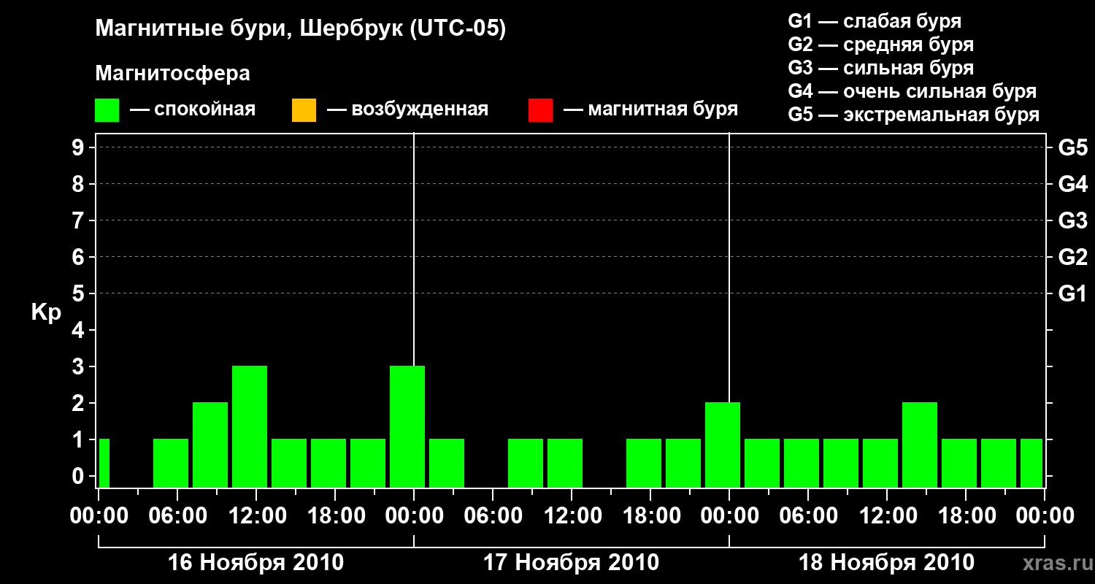This screenshot has height=584, width=1095.
Task: Click the '12:00' time label for 18 Ноября
Action: click(887, 516)
